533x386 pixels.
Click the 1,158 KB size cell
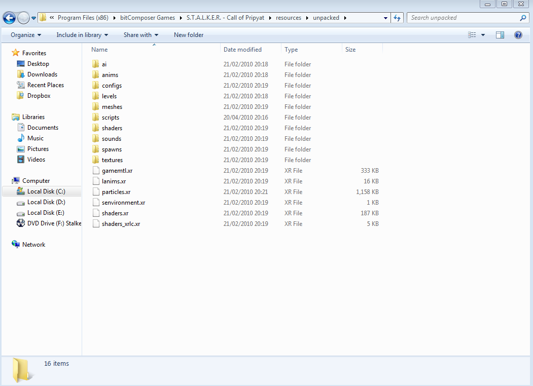click(x=367, y=192)
